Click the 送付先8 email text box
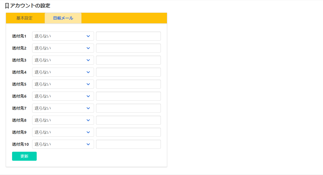The height and width of the screenshot is (175, 323). [128, 120]
